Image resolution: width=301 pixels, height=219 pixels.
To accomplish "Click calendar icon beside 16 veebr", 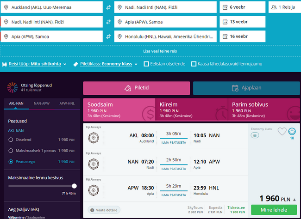I will click(225, 36).
